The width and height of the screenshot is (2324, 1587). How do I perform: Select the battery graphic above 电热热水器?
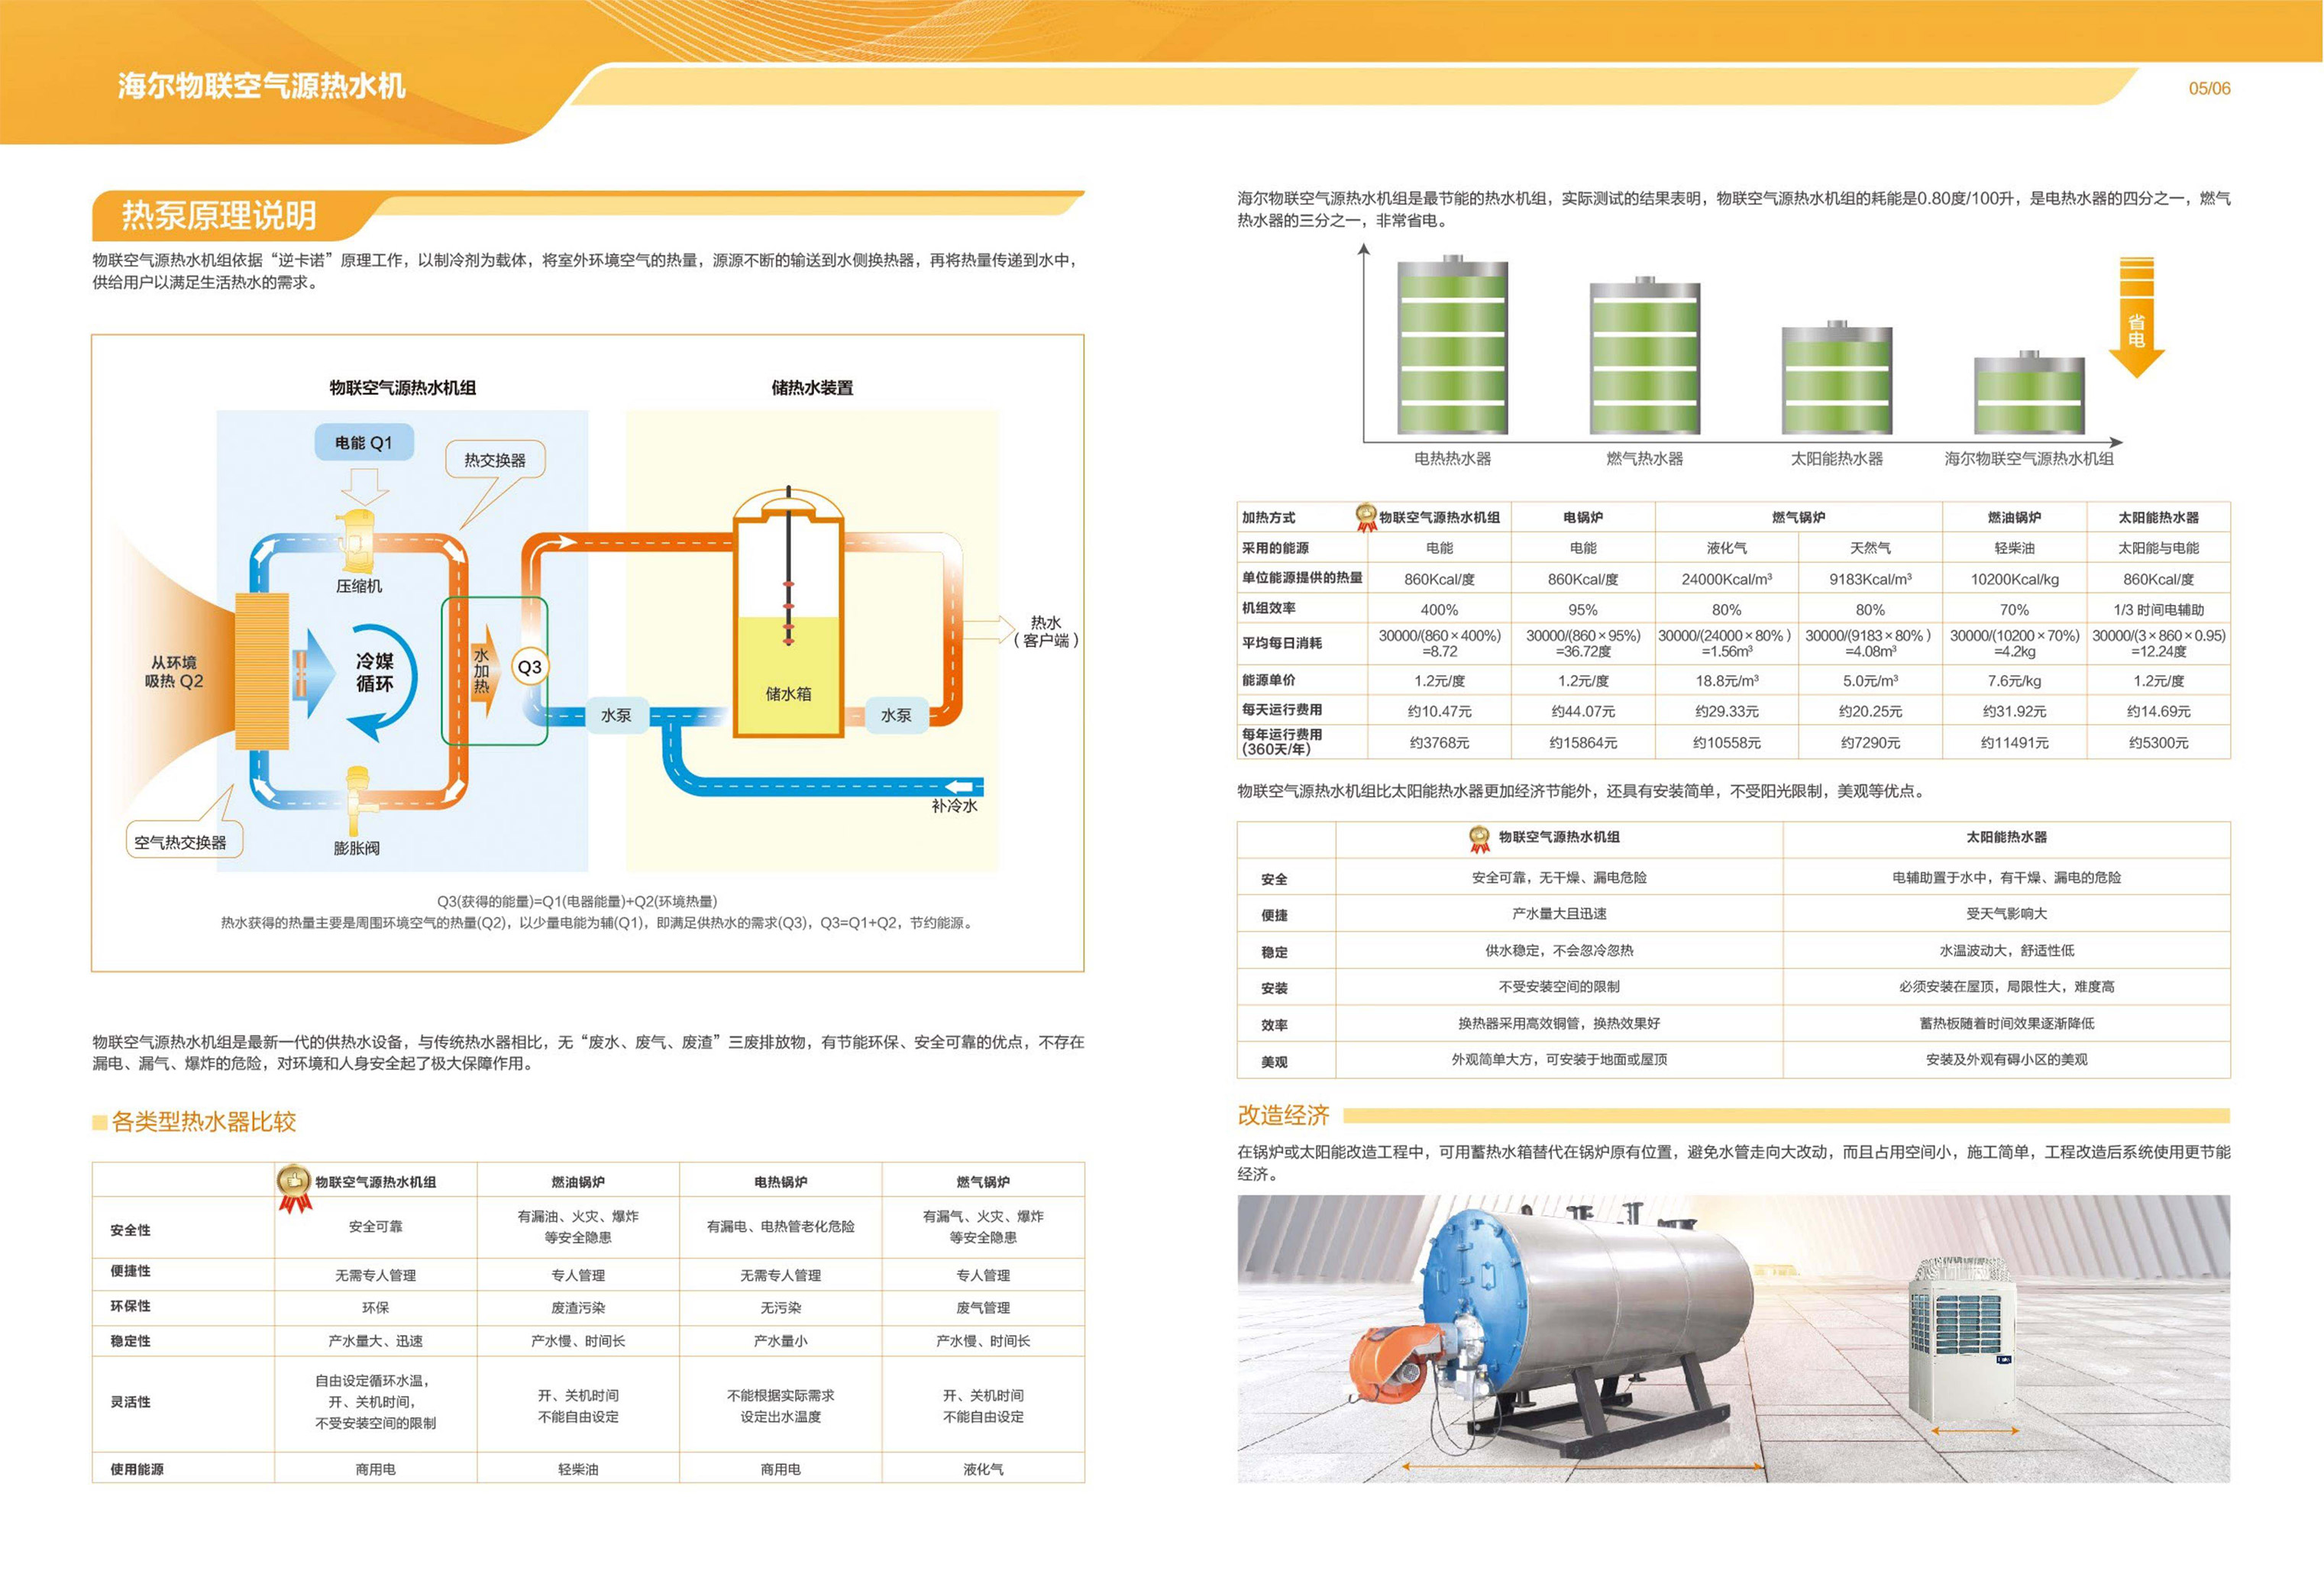click(1452, 345)
